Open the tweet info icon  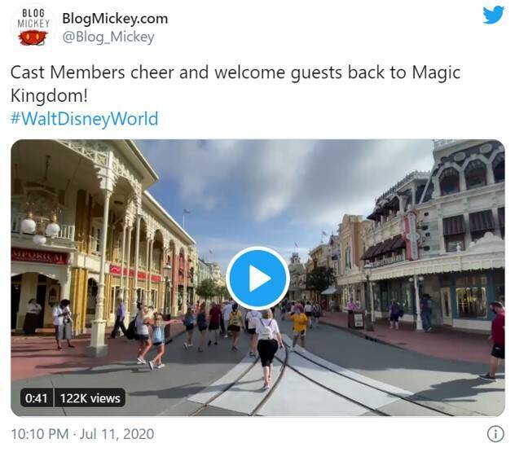(x=495, y=433)
